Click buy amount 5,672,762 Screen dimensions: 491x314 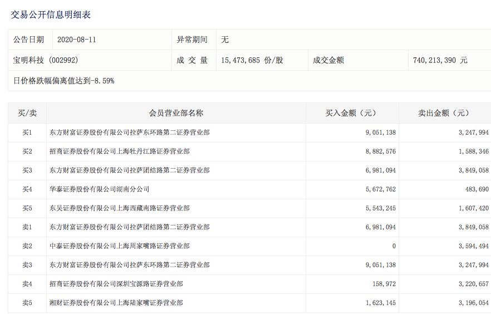[380, 189]
